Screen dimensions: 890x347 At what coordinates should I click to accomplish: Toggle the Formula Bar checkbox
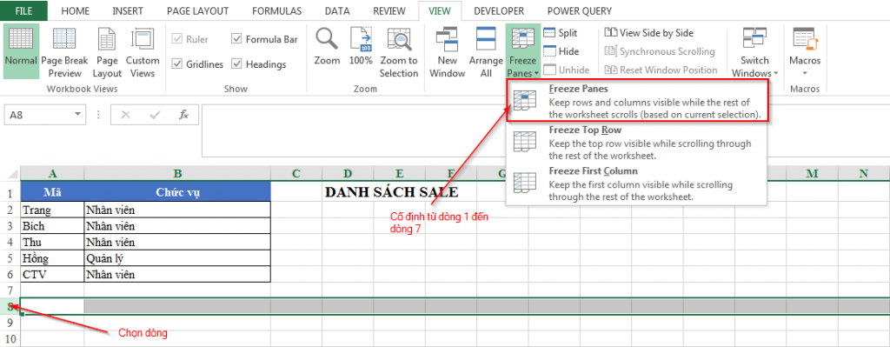[x=236, y=39]
